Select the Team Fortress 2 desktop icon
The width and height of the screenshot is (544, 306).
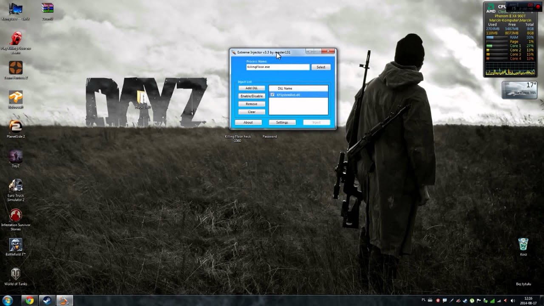point(16,70)
